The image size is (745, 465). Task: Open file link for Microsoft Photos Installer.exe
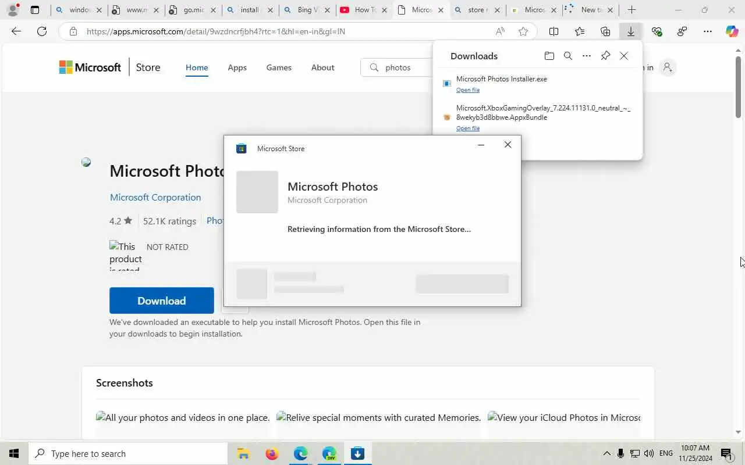click(x=468, y=90)
